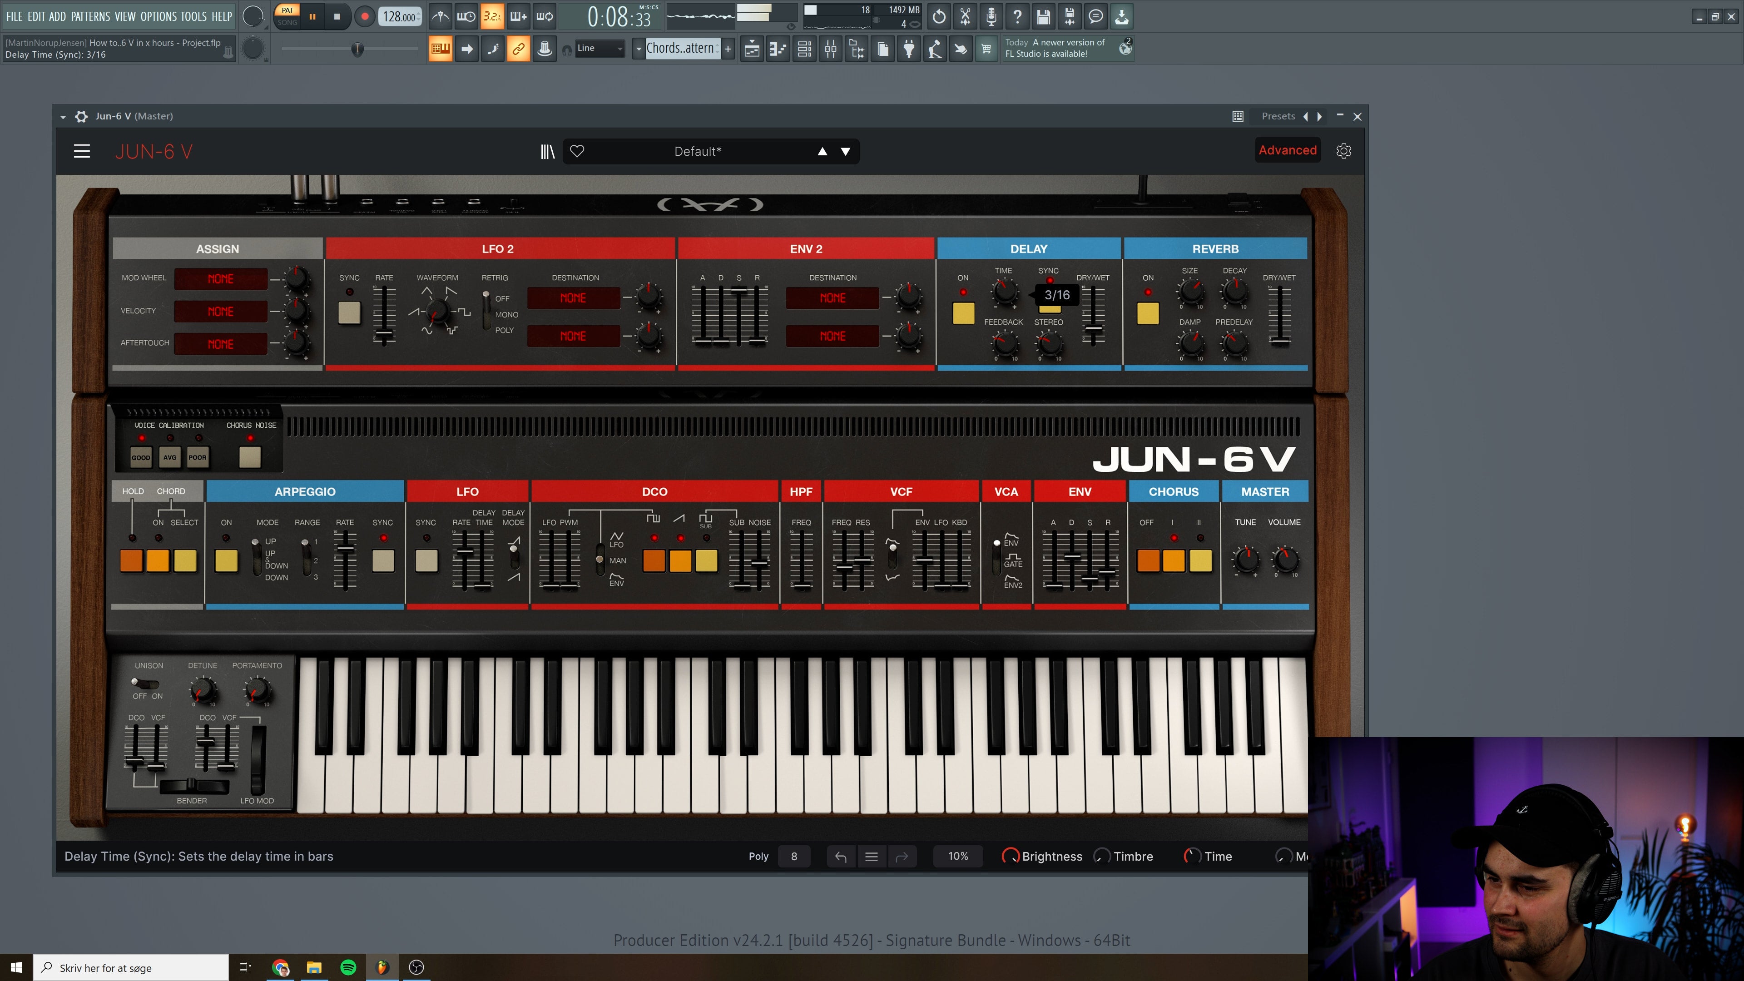1744x981 pixels.
Task: Select POOR voice calibration
Action: pos(198,458)
